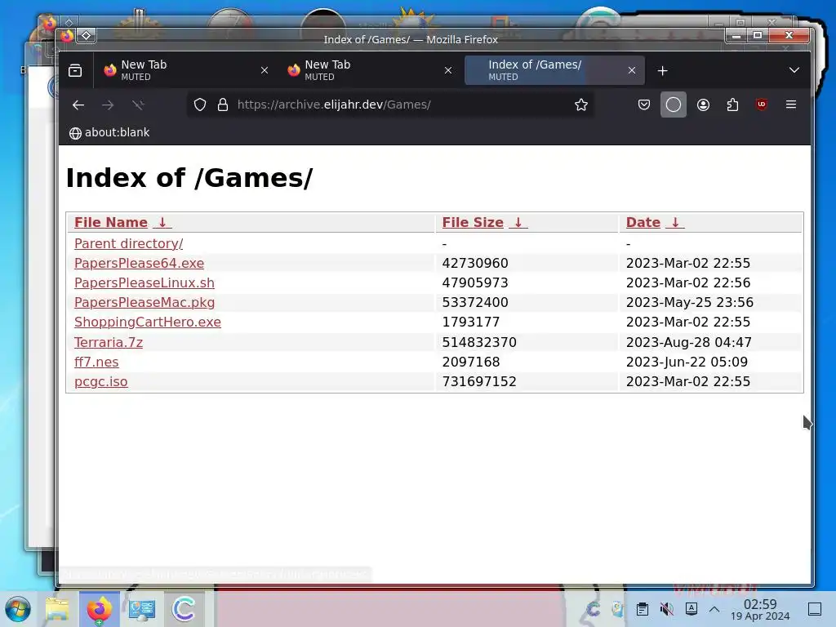Viewport: 836px width, 627px height.
Task: Bookmark this page with the star
Action: tap(581, 104)
